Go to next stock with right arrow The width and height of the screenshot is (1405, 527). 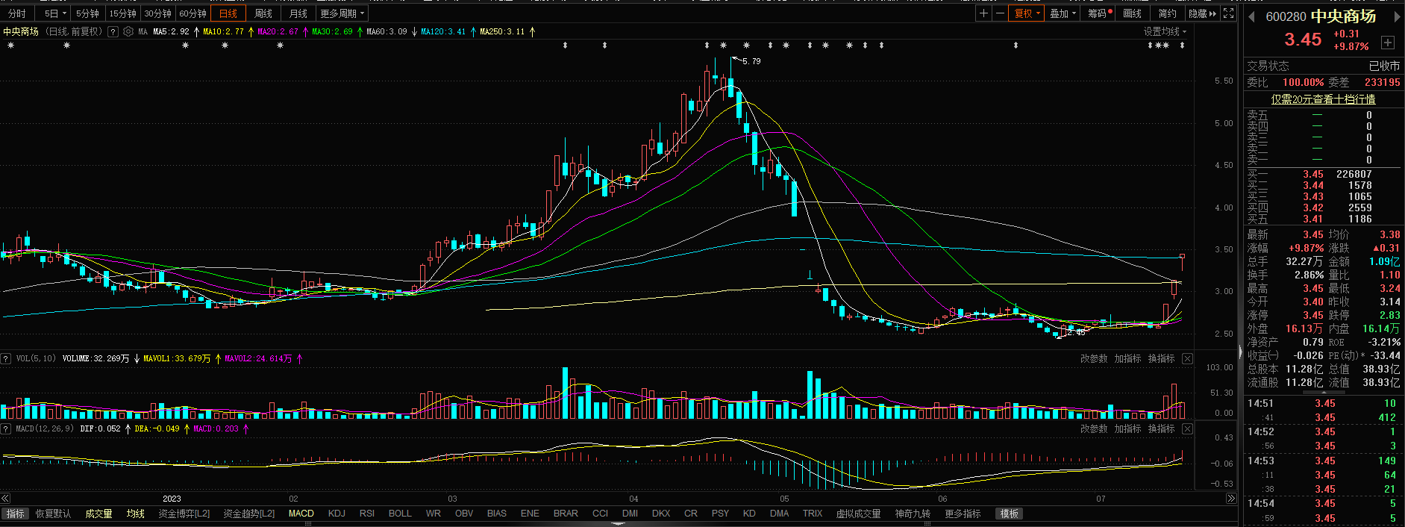coord(1398,16)
